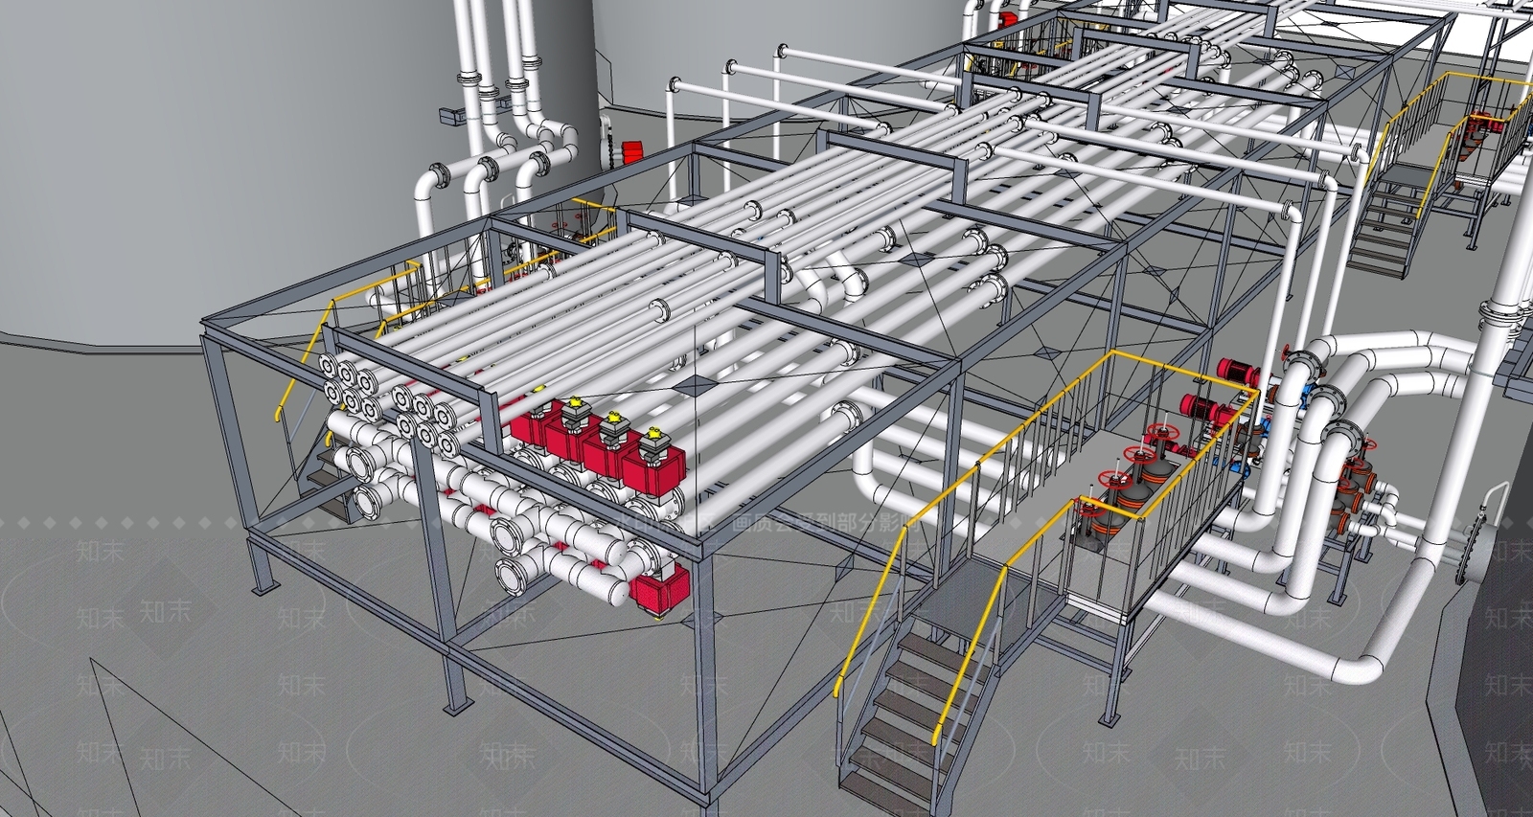Select the top red motor on right platform

[x=1237, y=369]
